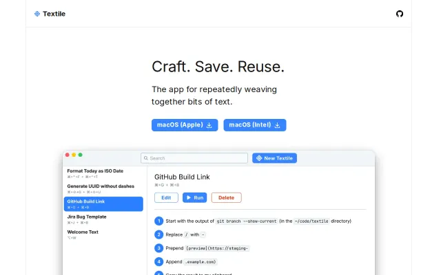Click step 2 circle badge
This screenshot has width=441, height=275.
click(x=159, y=234)
